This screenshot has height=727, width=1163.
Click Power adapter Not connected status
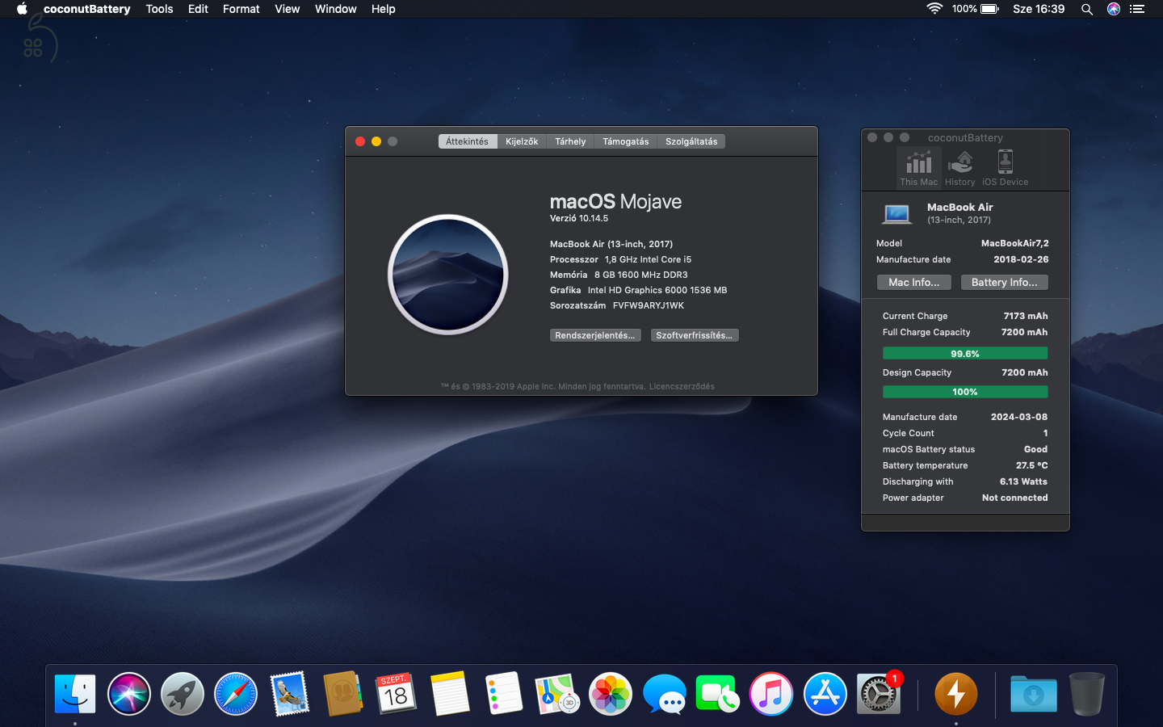1015,498
